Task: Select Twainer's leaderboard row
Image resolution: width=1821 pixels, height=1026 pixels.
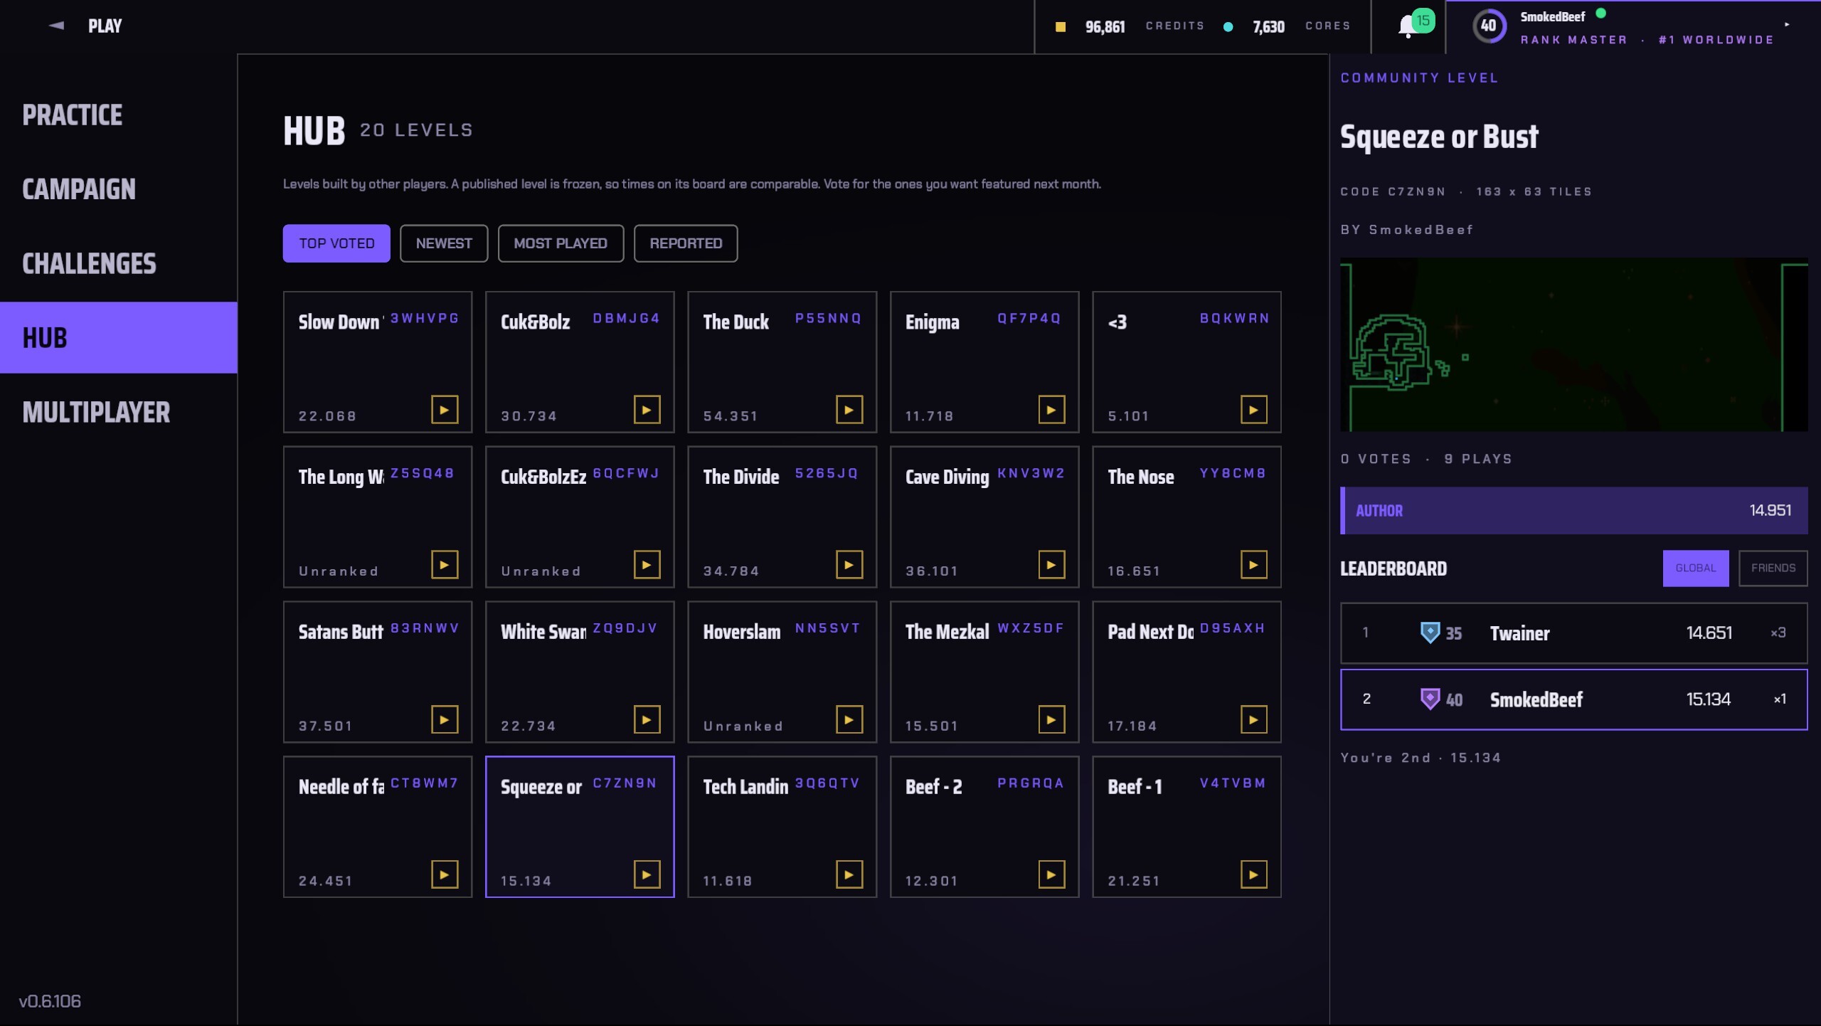Action: pos(1573,633)
